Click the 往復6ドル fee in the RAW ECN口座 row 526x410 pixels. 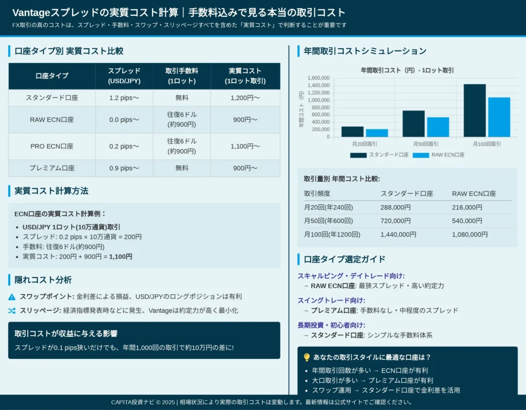point(182,120)
